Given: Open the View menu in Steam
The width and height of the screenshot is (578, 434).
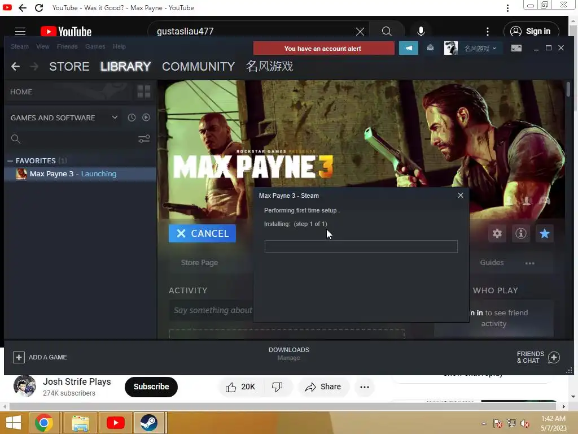Looking at the screenshot, I should [x=43, y=46].
